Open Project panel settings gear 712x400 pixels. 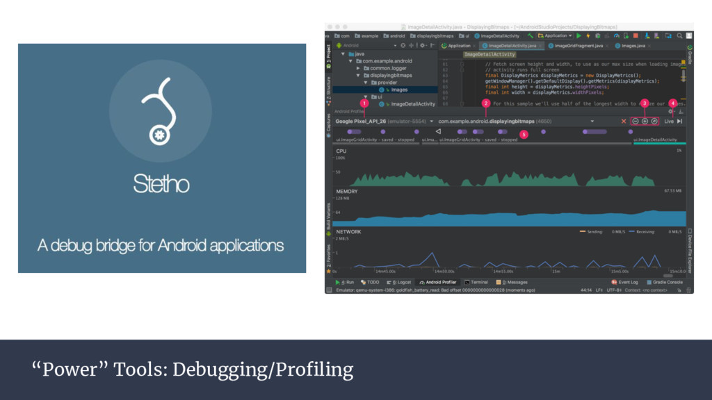click(422, 45)
